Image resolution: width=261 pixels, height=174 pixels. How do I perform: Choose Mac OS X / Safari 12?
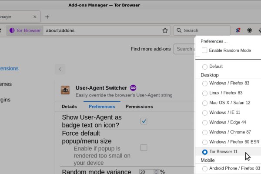[x=205, y=103]
